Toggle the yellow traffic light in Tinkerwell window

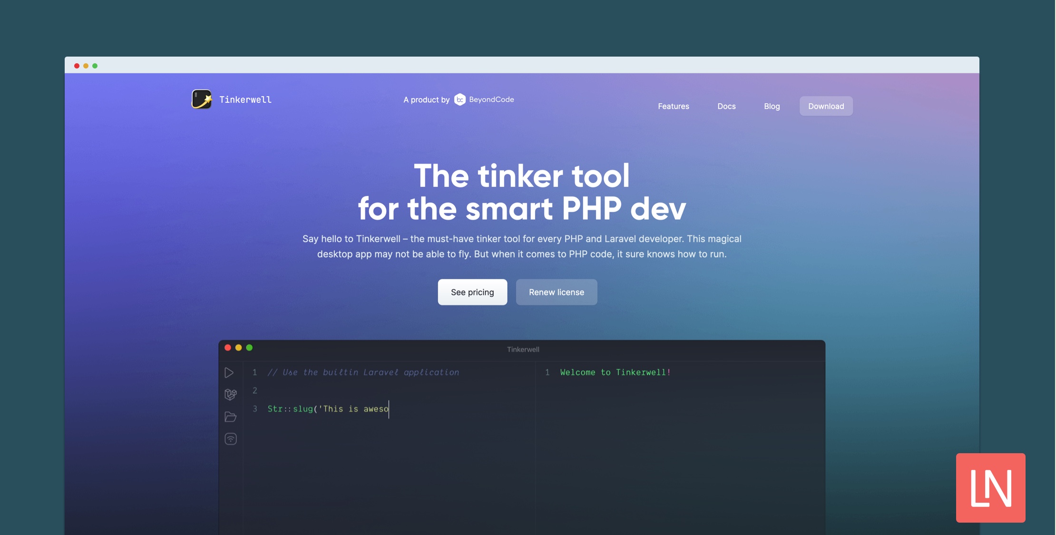coord(238,349)
